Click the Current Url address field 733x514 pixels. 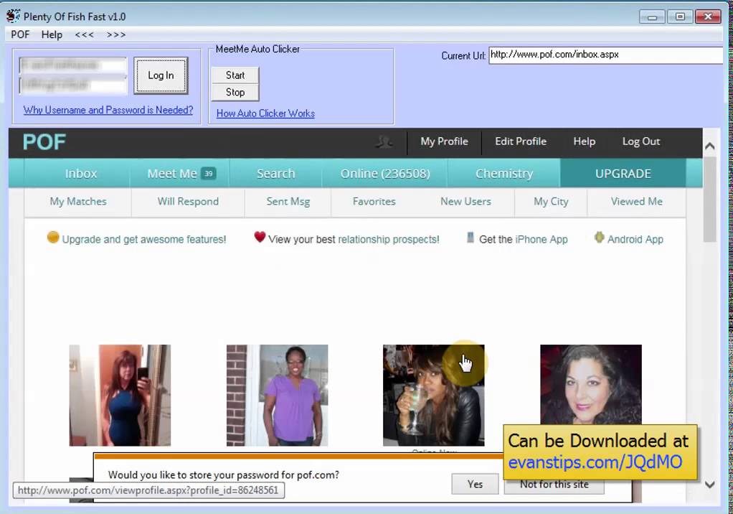pyautogui.click(x=605, y=55)
